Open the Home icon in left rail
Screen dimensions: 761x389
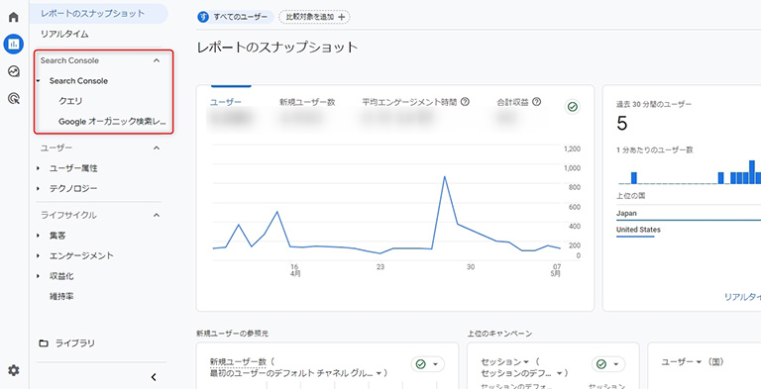[14, 17]
